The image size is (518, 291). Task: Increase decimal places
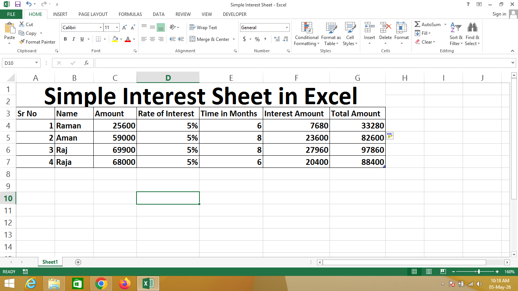click(x=277, y=39)
